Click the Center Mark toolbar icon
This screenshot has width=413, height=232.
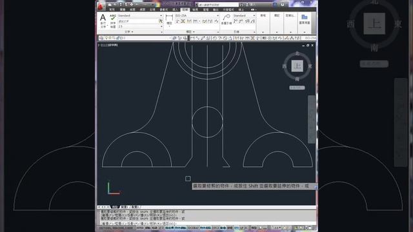point(270,38)
